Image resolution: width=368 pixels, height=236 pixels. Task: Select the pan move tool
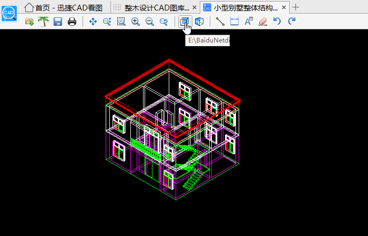pyautogui.click(x=93, y=22)
